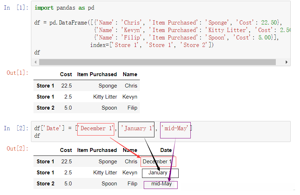The image size is (300, 195).
Task: Click red-boxed 'December 1' string in code cell
Action: (x=96, y=128)
